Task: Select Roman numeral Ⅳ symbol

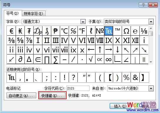Action: (65, 40)
